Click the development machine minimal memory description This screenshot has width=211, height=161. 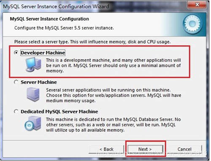114,65
